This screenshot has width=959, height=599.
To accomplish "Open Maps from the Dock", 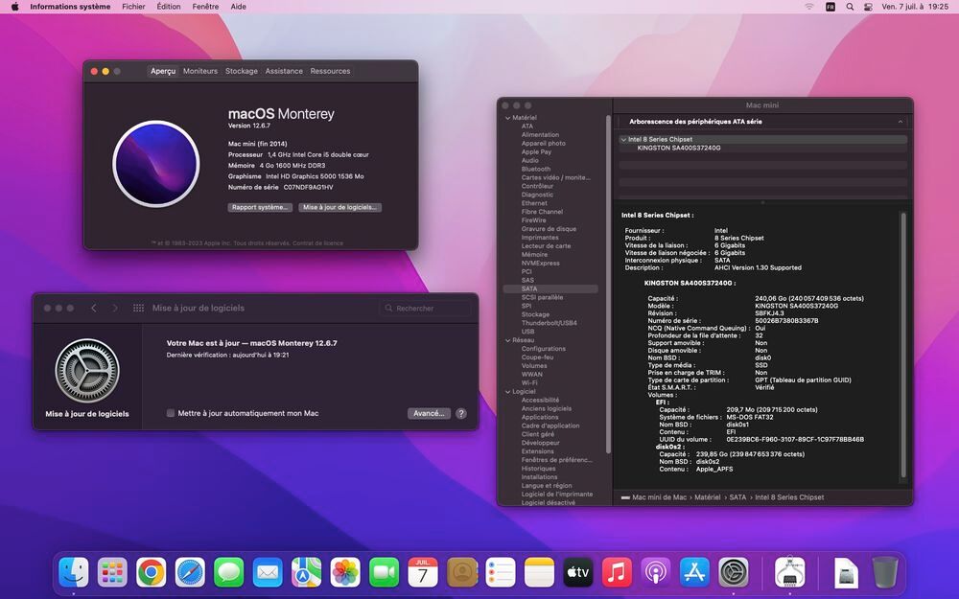I will (307, 573).
